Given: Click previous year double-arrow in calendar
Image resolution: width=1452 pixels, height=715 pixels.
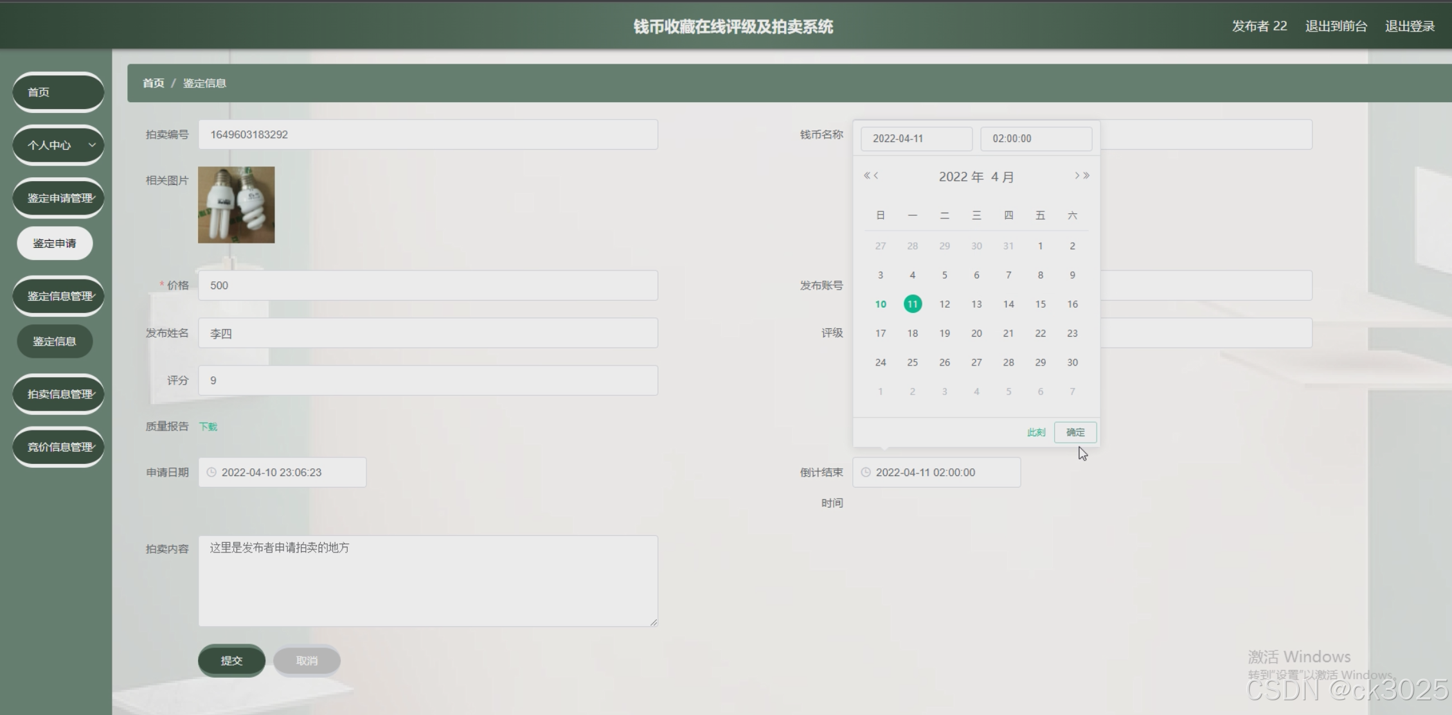Looking at the screenshot, I should point(866,175).
